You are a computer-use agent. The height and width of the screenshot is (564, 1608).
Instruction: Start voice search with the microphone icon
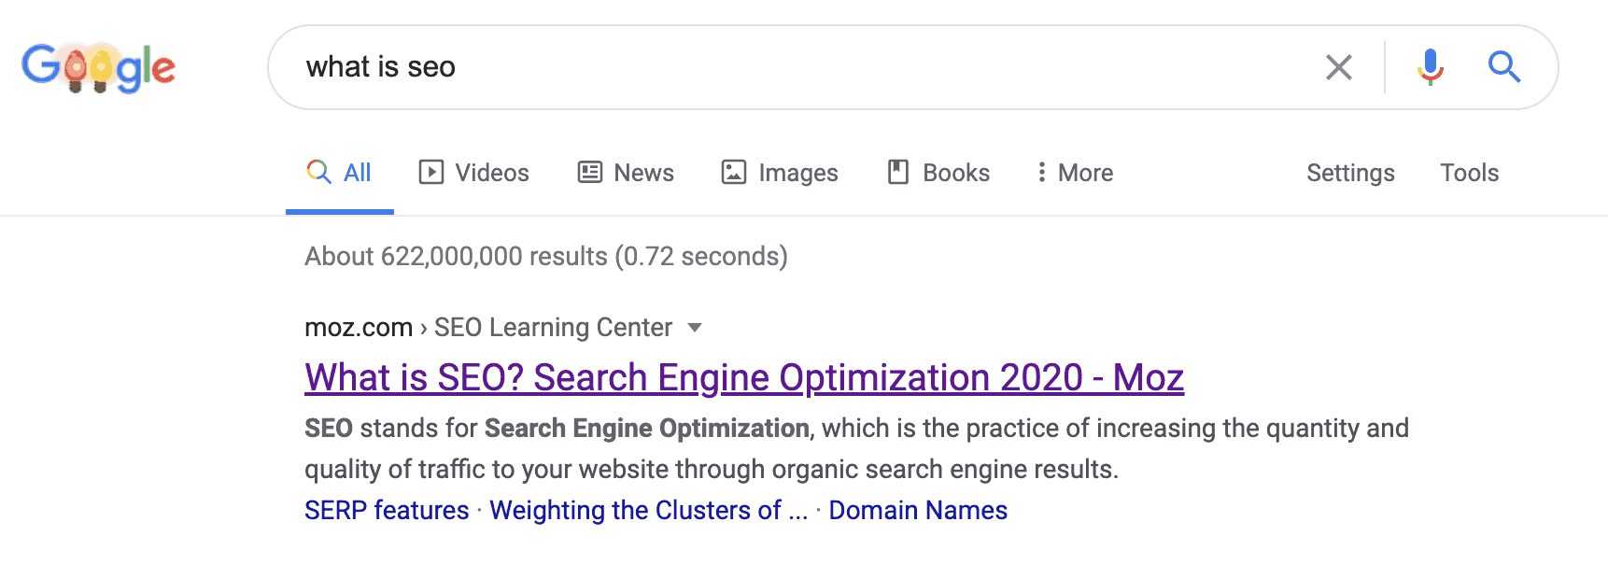click(x=1430, y=67)
